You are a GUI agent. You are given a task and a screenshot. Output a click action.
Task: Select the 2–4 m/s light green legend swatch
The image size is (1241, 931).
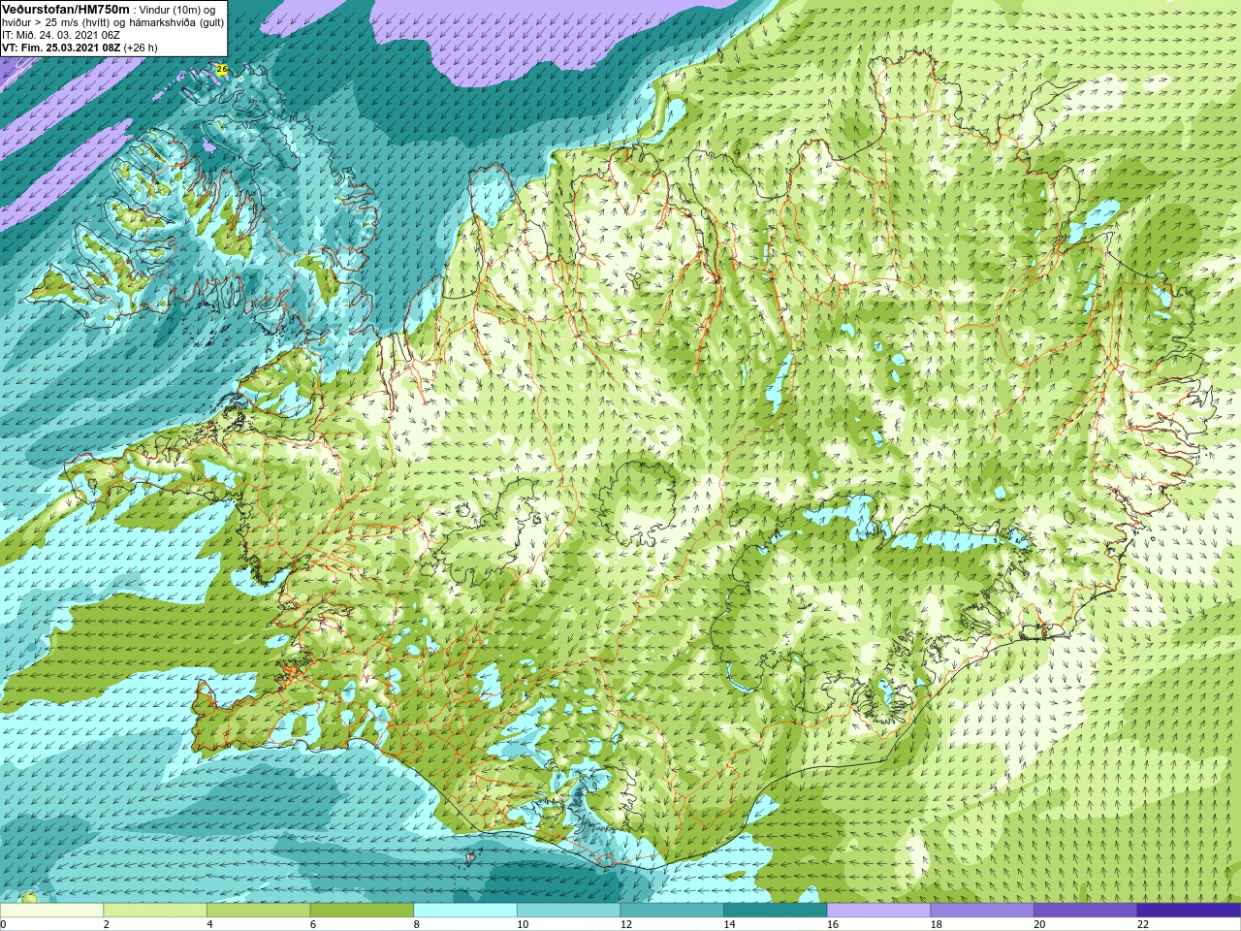click(x=155, y=911)
